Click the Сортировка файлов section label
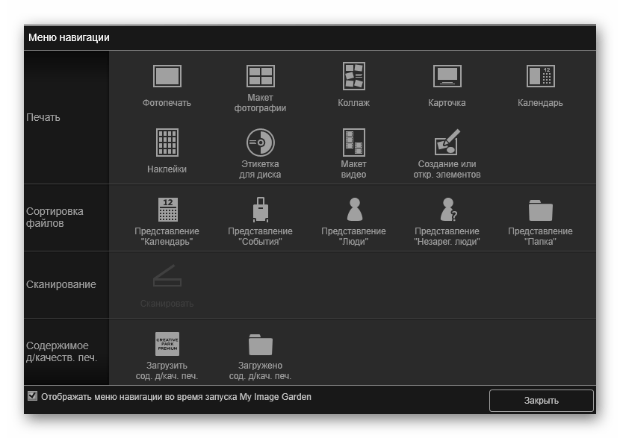Screen dimensions: 620x438 tap(55, 217)
